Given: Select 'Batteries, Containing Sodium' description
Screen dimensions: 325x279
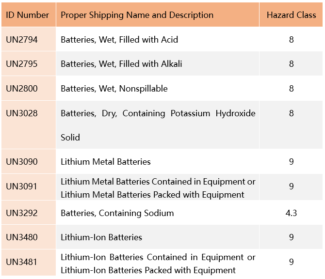Looking at the screenshot, I should pos(117,213).
